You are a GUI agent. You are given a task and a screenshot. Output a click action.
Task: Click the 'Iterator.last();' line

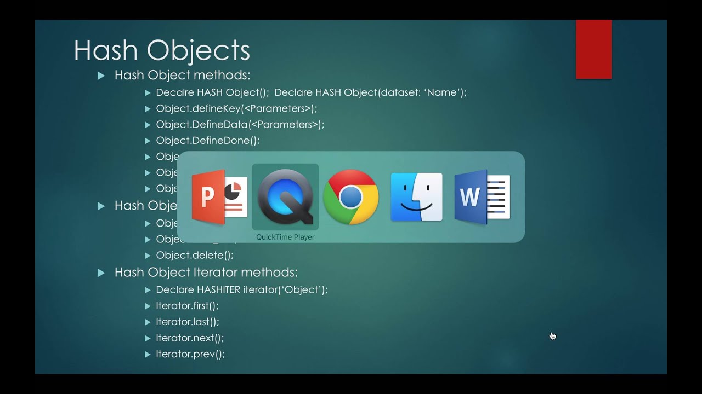(188, 322)
